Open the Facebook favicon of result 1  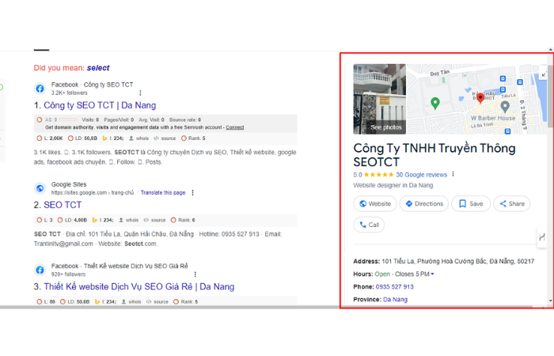(40, 89)
